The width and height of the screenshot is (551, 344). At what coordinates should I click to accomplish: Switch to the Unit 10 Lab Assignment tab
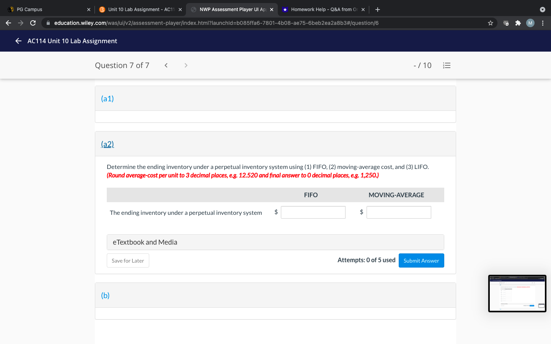[140, 10]
